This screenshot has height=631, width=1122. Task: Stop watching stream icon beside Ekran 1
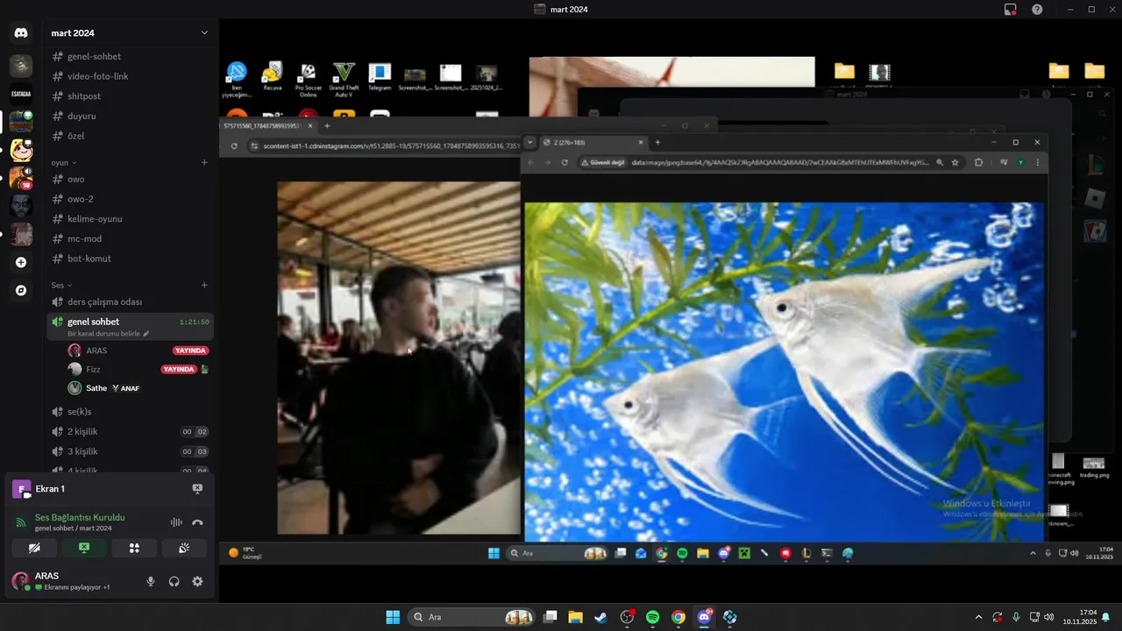click(197, 489)
